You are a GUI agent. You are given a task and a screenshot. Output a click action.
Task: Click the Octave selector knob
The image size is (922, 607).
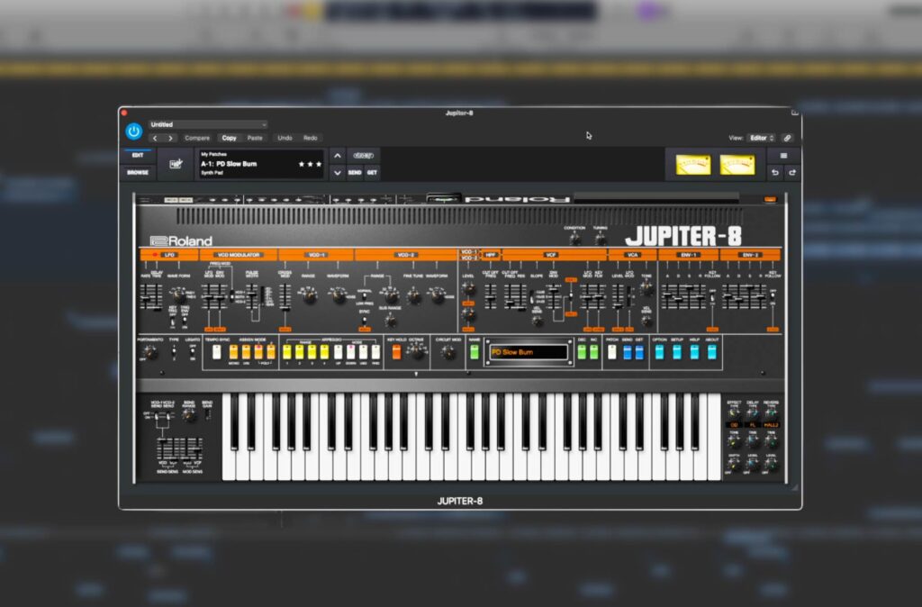(x=417, y=352)
